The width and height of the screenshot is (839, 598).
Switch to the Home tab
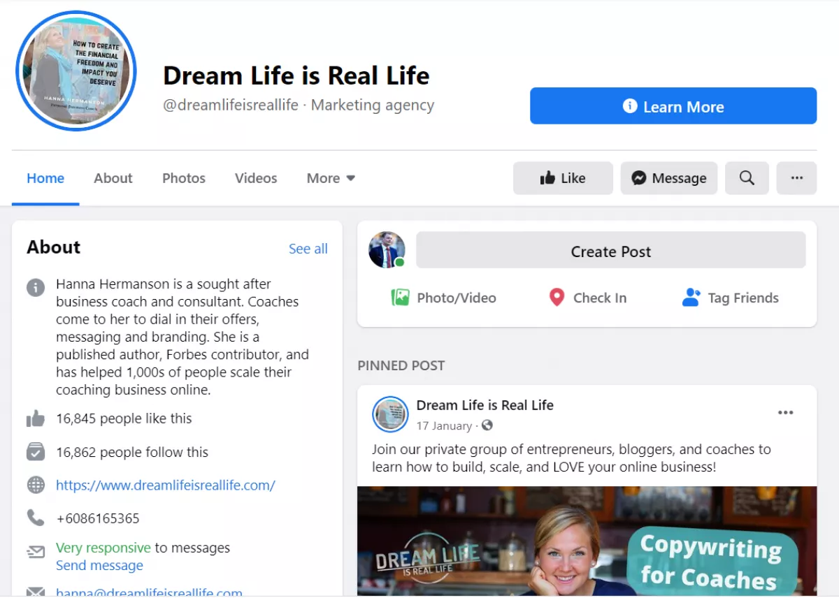point(45,178)
